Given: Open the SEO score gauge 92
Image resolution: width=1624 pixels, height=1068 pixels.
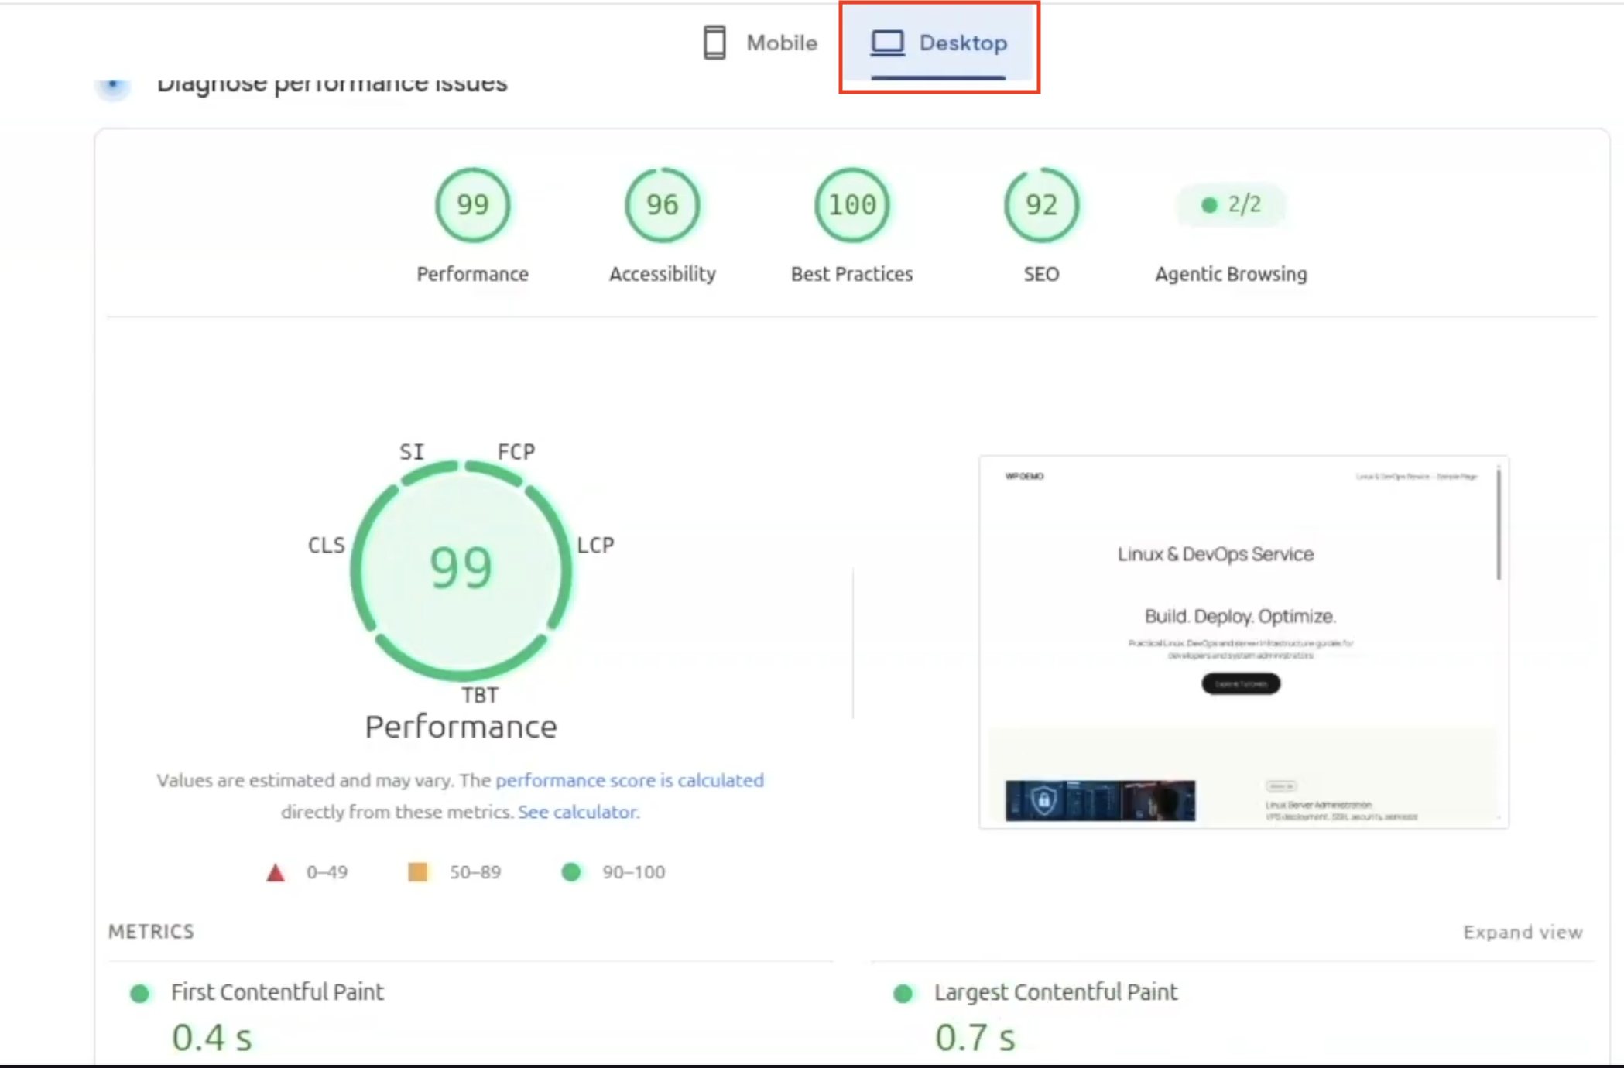Looking at the screenshot, I should (x=1041, y=205).
